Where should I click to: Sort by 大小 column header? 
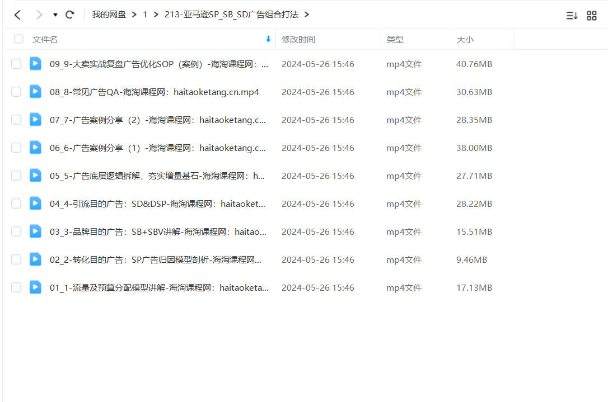click(465, 40)
